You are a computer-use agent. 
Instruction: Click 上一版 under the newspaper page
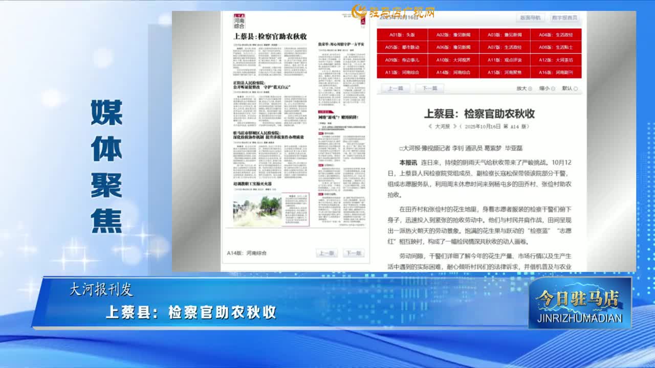click(326, 253)
